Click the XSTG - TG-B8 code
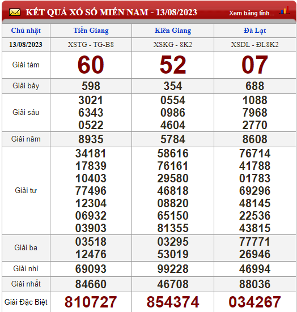The height and width of the screenshot is (312, 297). 91,45
